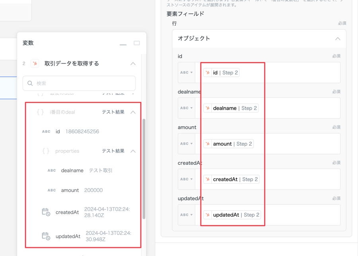358x256 pixels.
Task: Click the search magnifier icon
Action: [x=30, y=83]
